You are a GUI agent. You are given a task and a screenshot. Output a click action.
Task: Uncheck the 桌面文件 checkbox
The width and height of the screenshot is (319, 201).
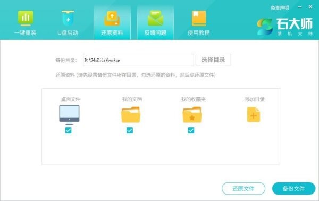(69, 130)
